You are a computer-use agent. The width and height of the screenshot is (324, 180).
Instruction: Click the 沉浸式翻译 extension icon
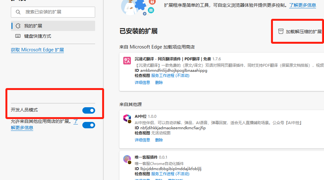click(127, 61)
